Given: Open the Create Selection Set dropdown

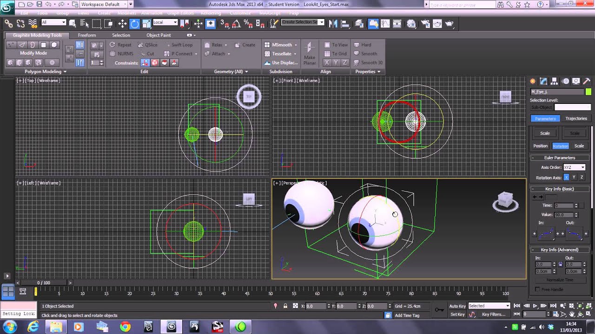Looking at the screenshot, I should (x=303, y=22).
